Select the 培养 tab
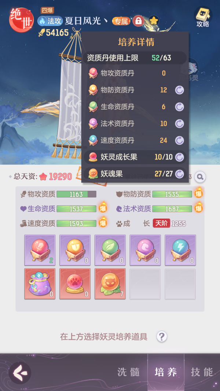The image size is (220, 391). coord(166,372)
